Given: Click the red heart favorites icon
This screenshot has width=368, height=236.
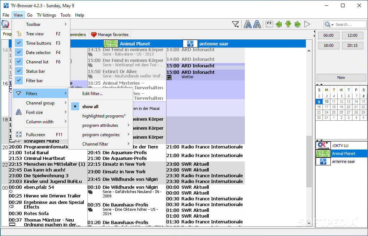Looking at the screenshot, I should point(94,35).
